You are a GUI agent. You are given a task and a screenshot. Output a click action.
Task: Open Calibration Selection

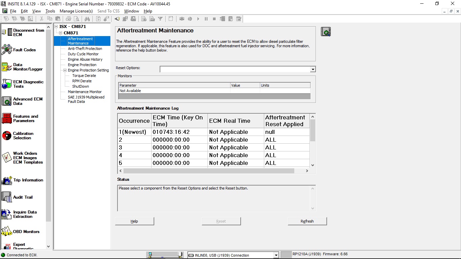point(18,136)
